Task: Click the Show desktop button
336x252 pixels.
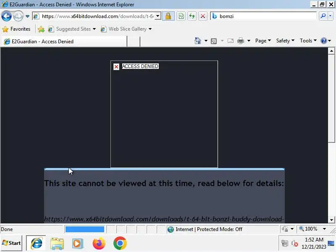Action: [332, 243]
